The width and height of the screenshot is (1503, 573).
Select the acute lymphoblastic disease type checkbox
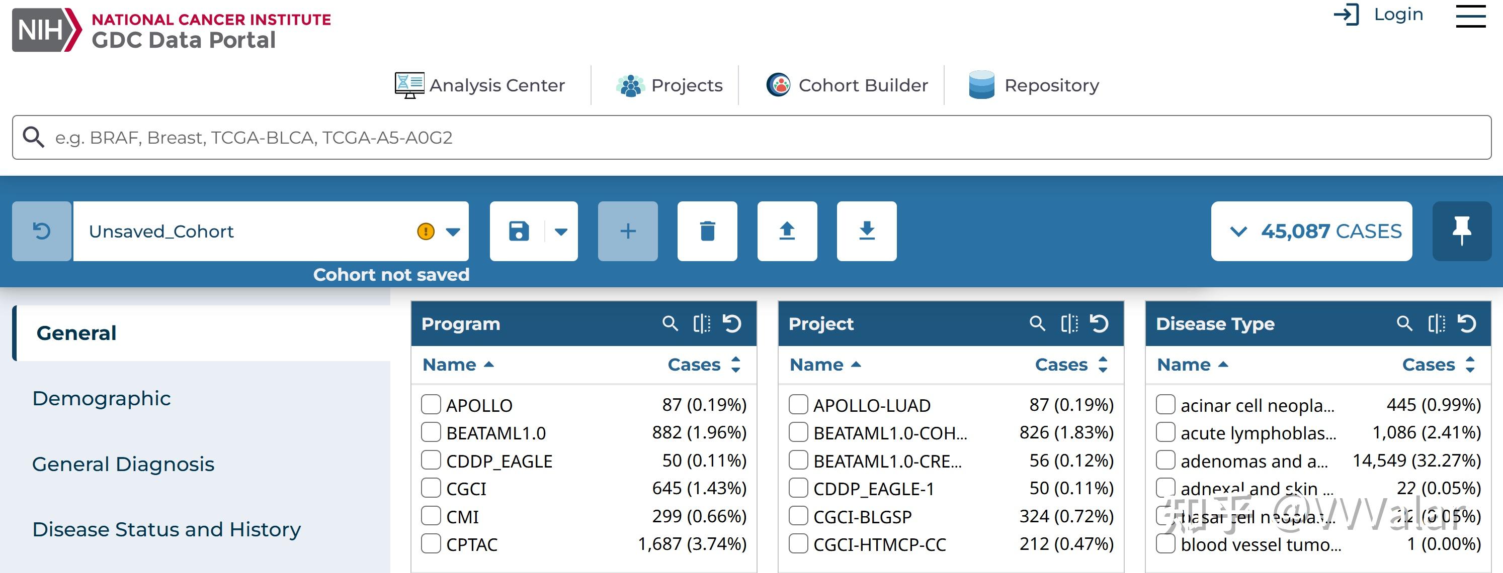pos(1165,432)
